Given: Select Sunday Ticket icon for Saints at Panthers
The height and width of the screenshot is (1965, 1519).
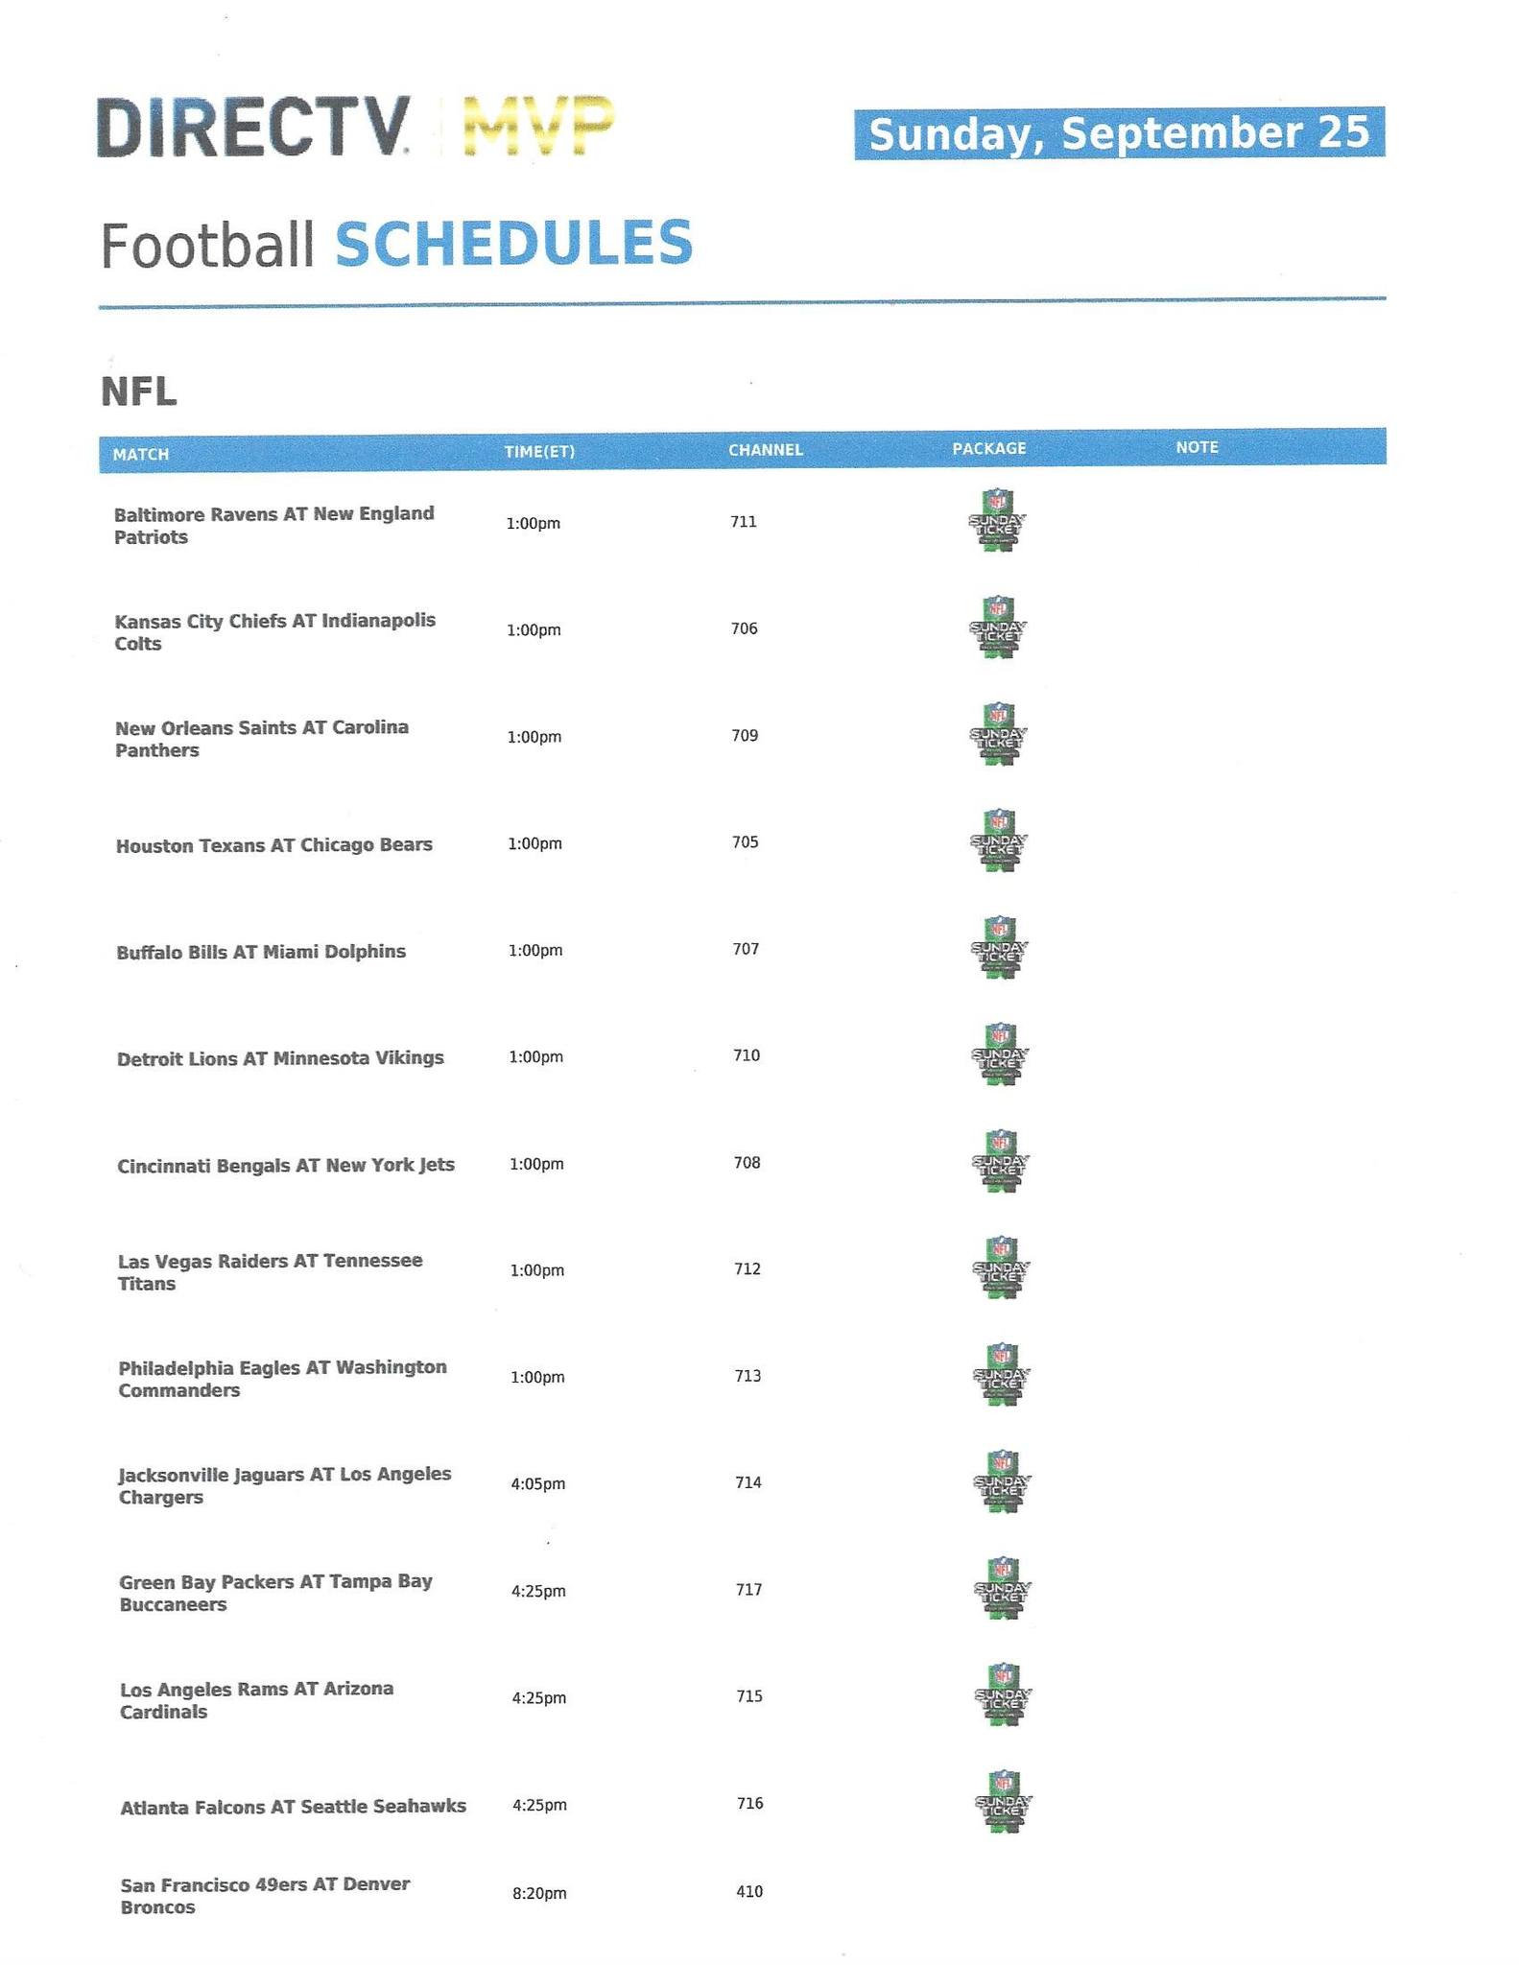Looking at the screenshot, I should point(998,734).
